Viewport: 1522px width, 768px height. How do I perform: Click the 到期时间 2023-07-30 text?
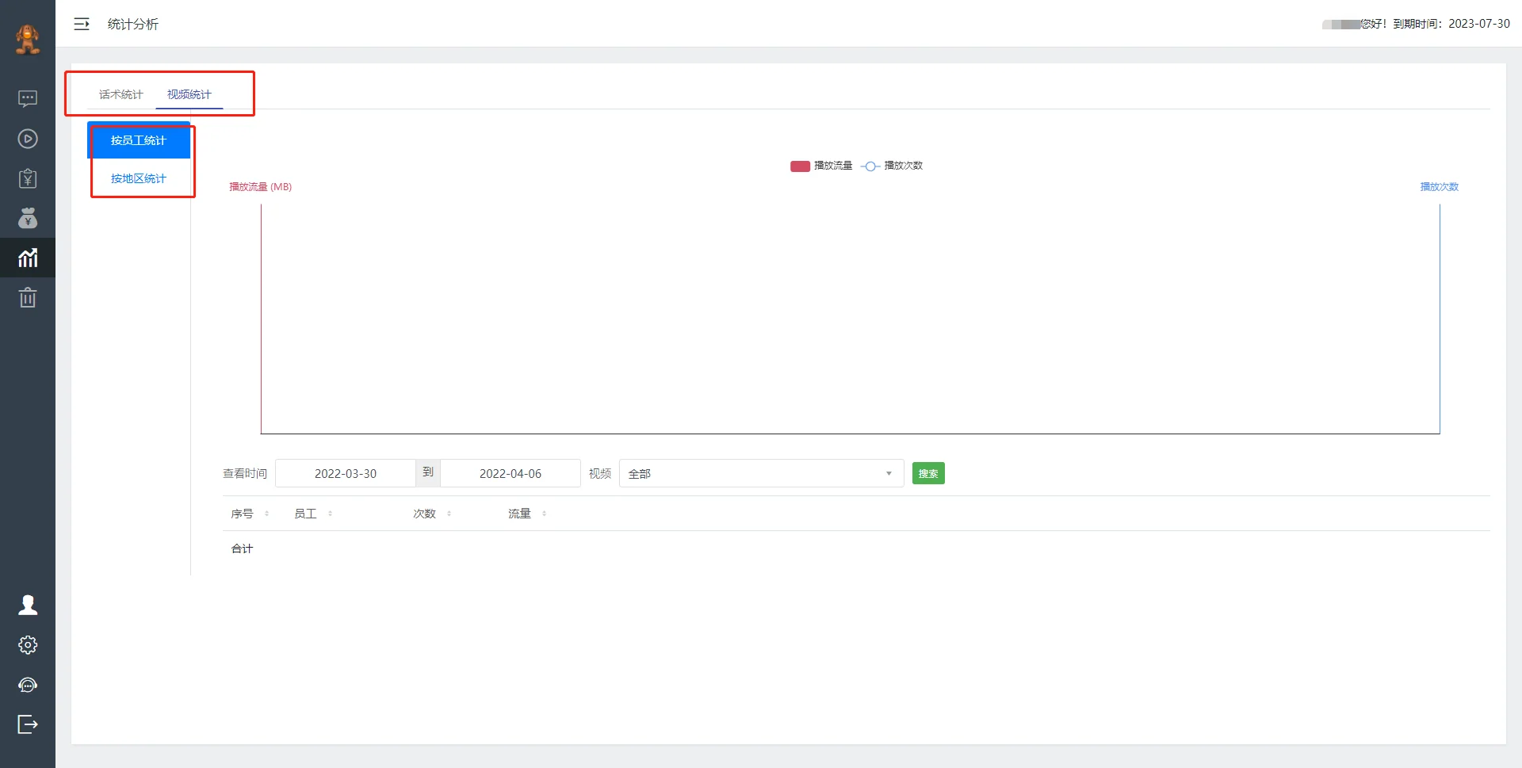point(1451,24)
